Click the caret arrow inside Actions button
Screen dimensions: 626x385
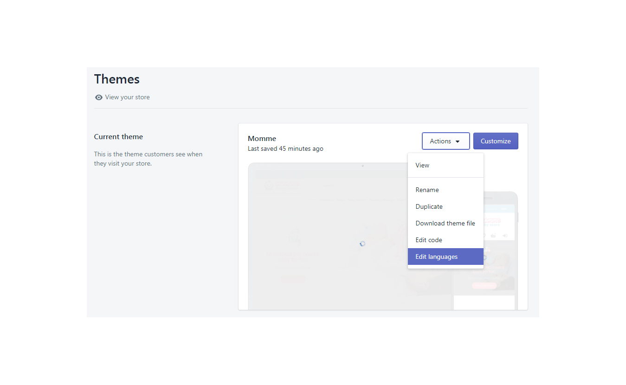coord(458,141)
